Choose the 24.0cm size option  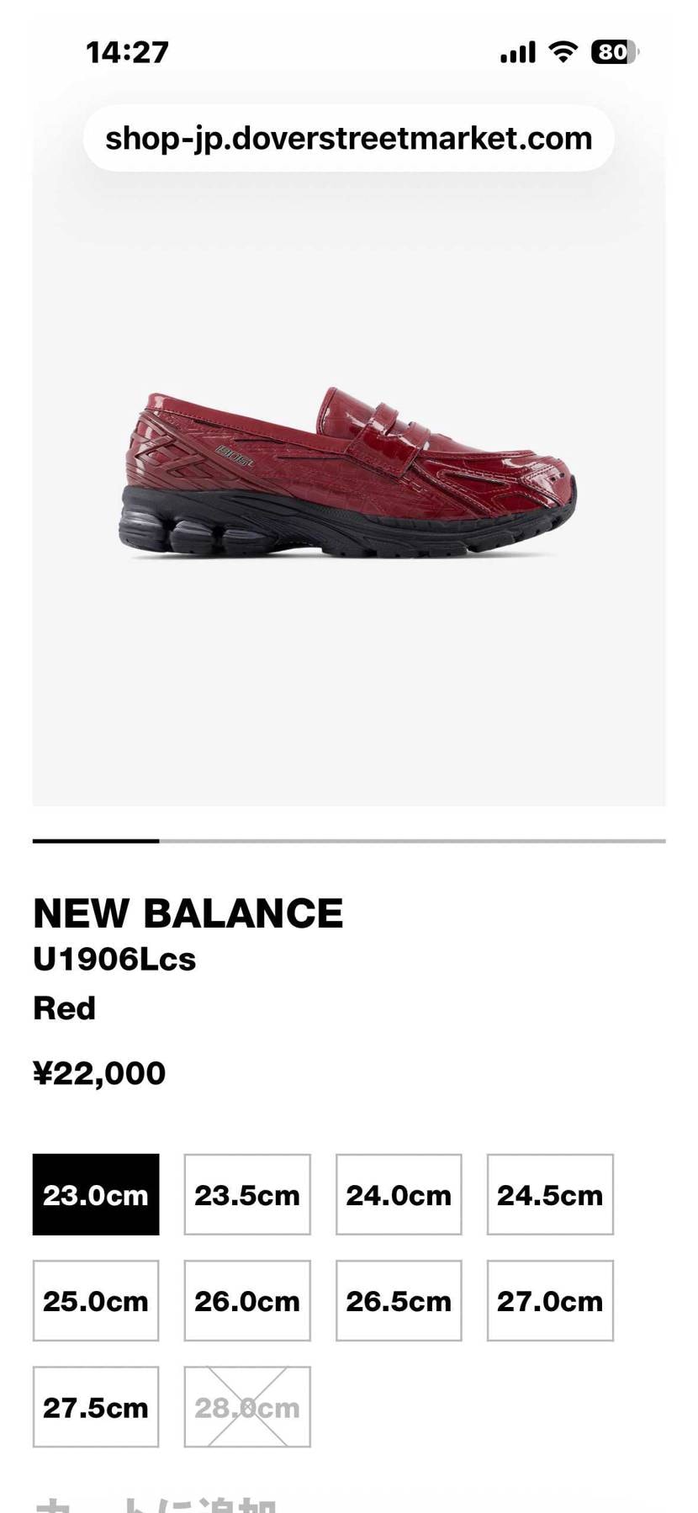tap(399, 1194)
